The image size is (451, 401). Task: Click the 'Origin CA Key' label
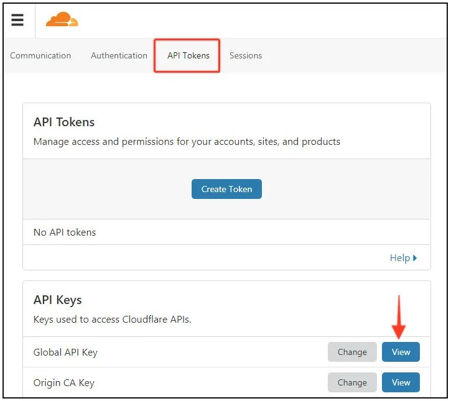pyautogui.click(x=64, y=383)
